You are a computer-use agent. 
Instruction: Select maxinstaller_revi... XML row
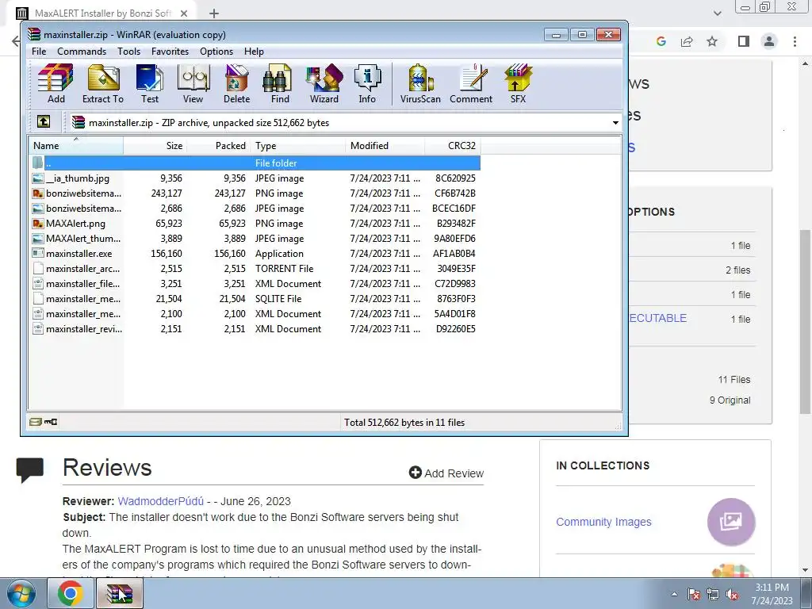click(x=255, y=329)
